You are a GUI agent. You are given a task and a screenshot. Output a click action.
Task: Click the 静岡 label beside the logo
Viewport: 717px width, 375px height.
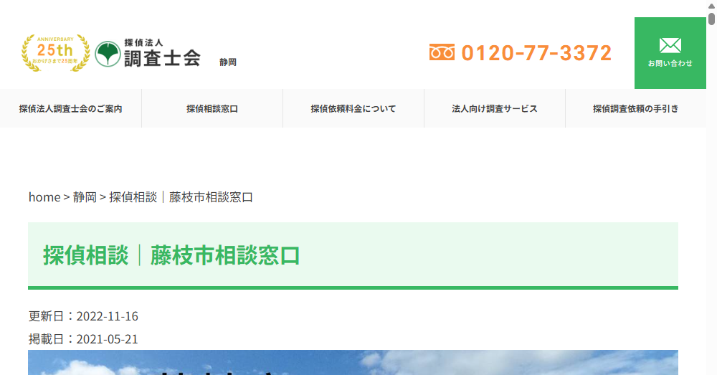(228, 62)
